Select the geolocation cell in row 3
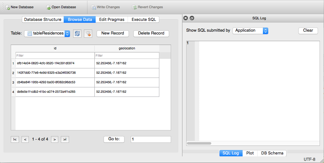Viewport: 324px width, 163px height. point(127,82)
